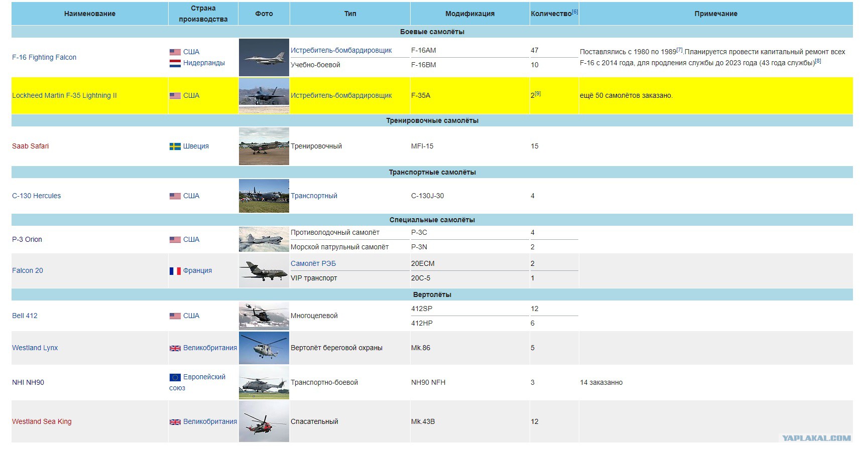This screenshot has width=864, height=453.
Task: Open the Транспортный type link
Action: pos(314,196)
